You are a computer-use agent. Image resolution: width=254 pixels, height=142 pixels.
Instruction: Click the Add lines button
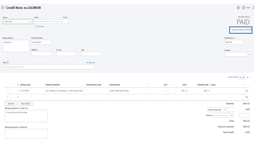tap(11, 104)
